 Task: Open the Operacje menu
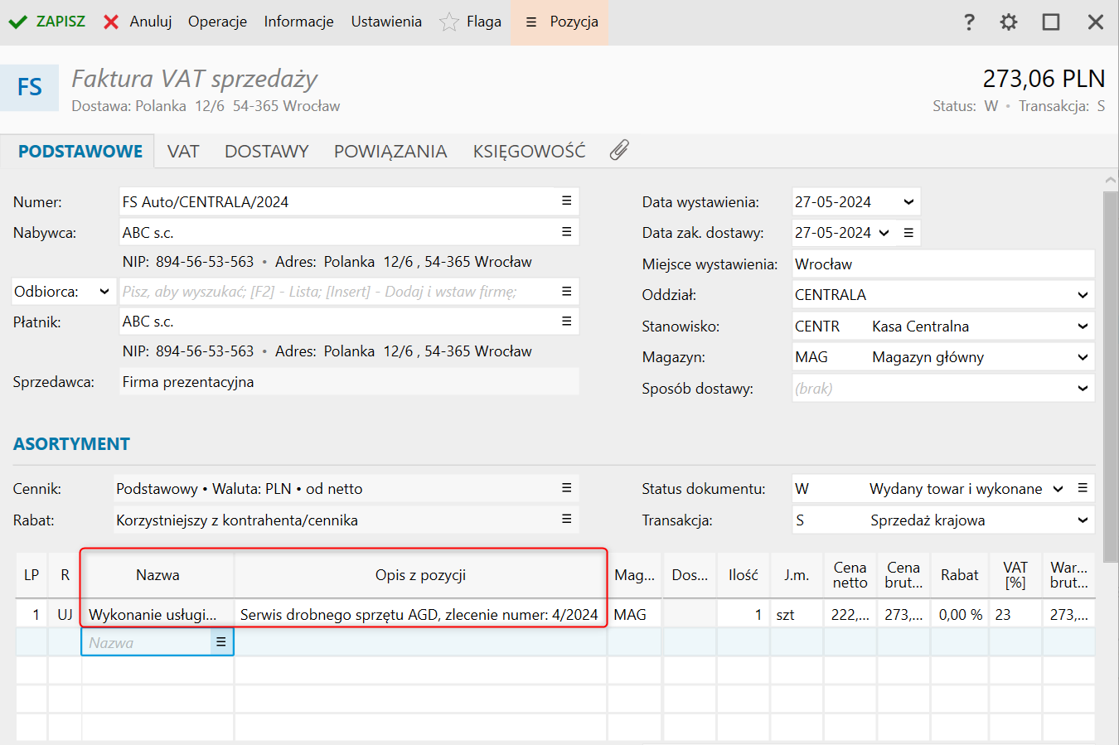217,22
